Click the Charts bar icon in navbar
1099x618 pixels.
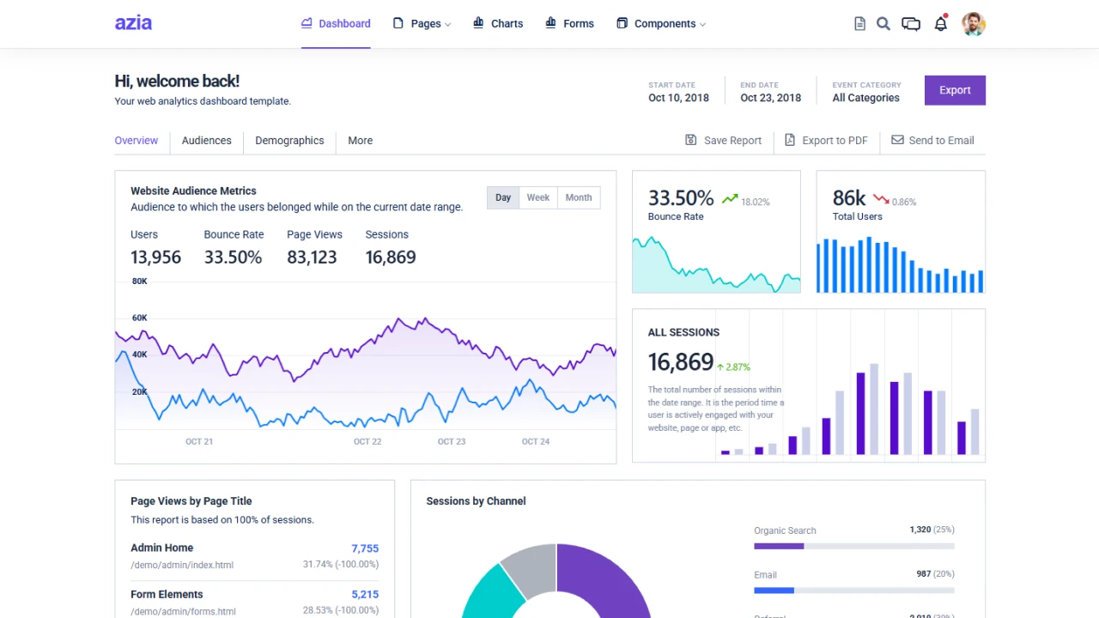tap(478, 23)
